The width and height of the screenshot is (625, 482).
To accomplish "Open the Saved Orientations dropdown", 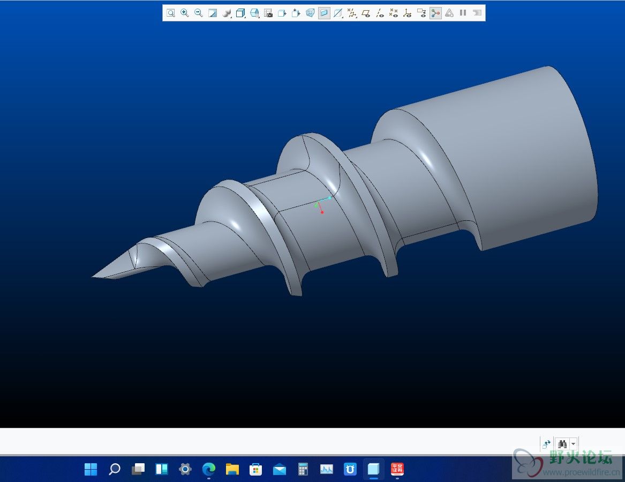I will click(x=254, y=13).
